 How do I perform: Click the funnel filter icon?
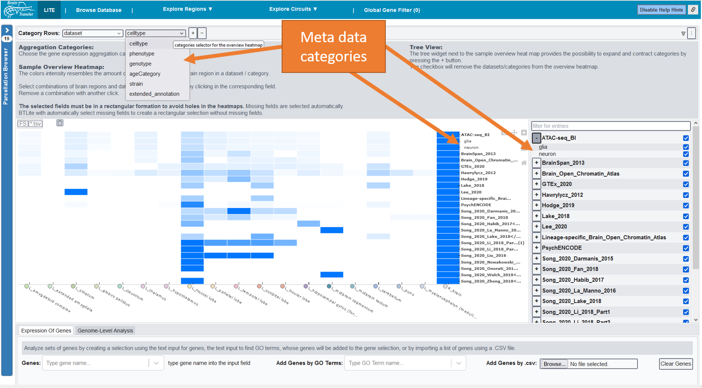click(x=683, y=33)
